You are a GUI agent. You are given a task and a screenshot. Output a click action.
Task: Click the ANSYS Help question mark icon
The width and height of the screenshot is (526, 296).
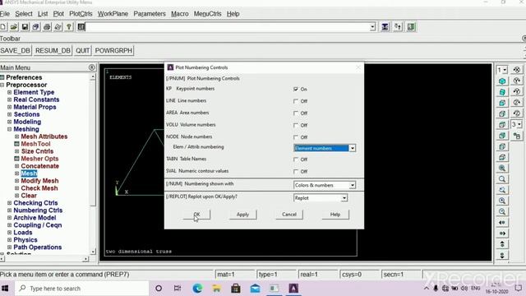(69, 27)
